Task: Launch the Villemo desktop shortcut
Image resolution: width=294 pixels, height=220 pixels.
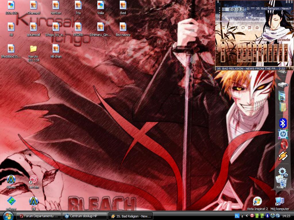Action: [11, 182]
